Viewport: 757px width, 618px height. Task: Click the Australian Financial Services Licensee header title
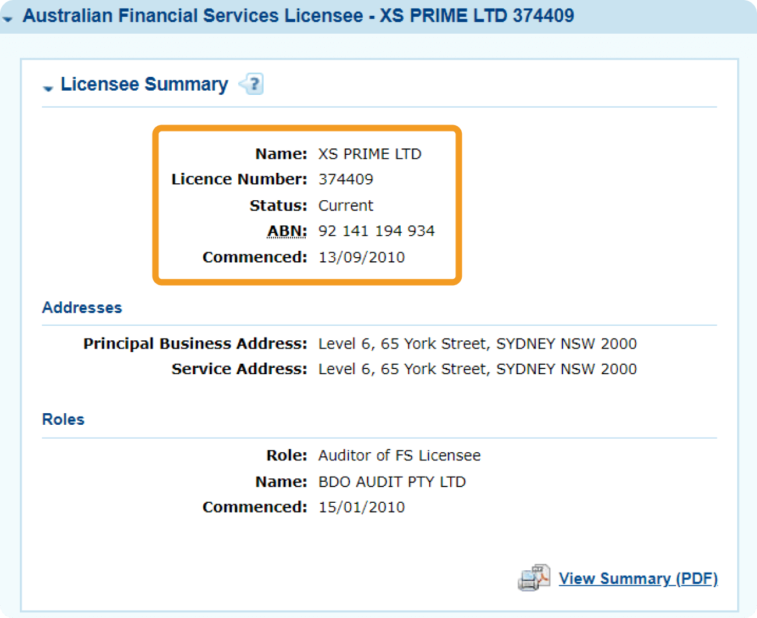click(x=298, y=16)
